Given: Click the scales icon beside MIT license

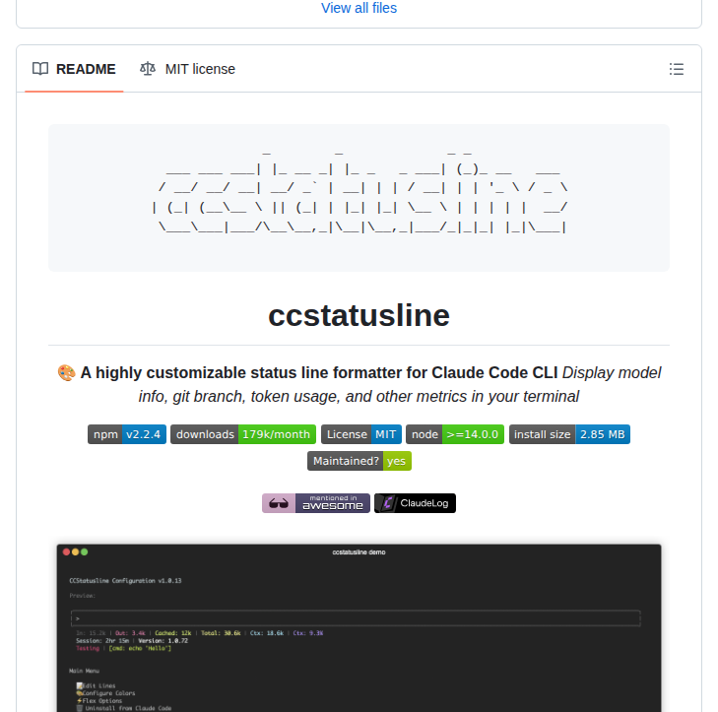Looking at the screenshot, I should point(148,69).
